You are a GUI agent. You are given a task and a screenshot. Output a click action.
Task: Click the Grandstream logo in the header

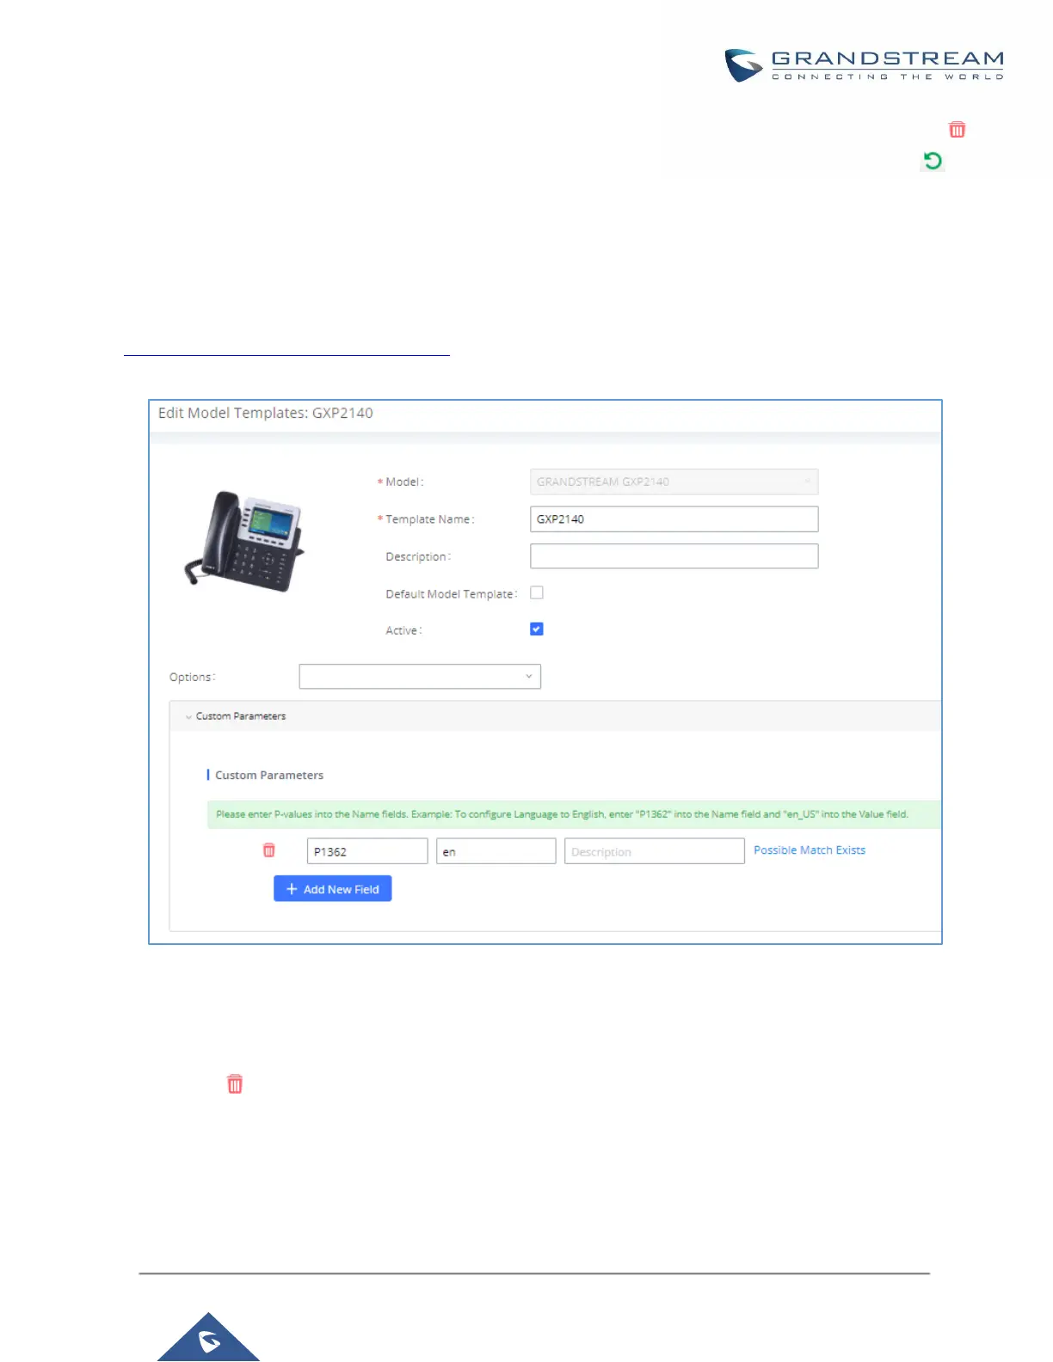pos(864,65)
